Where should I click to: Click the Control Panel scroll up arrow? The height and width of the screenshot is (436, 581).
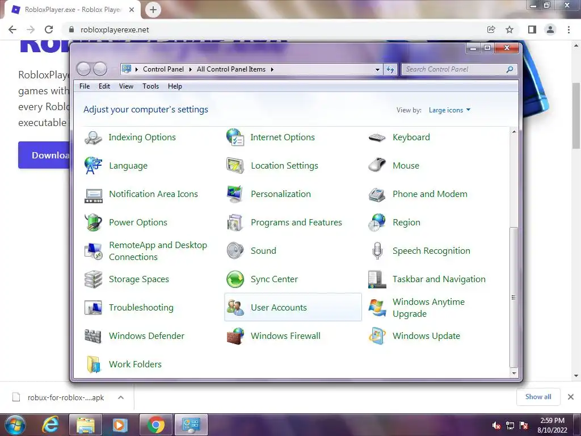coord(513,132)
